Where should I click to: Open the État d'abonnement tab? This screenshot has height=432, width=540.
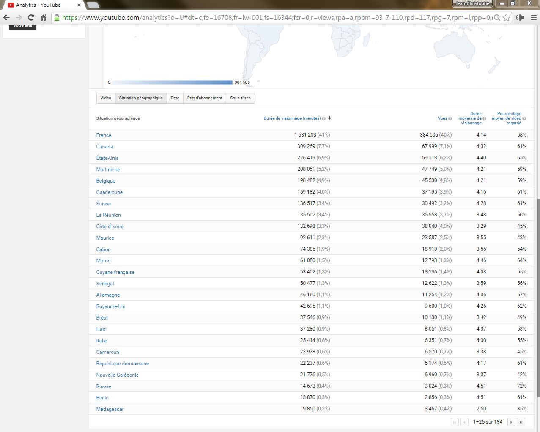[x=205, y=98]
